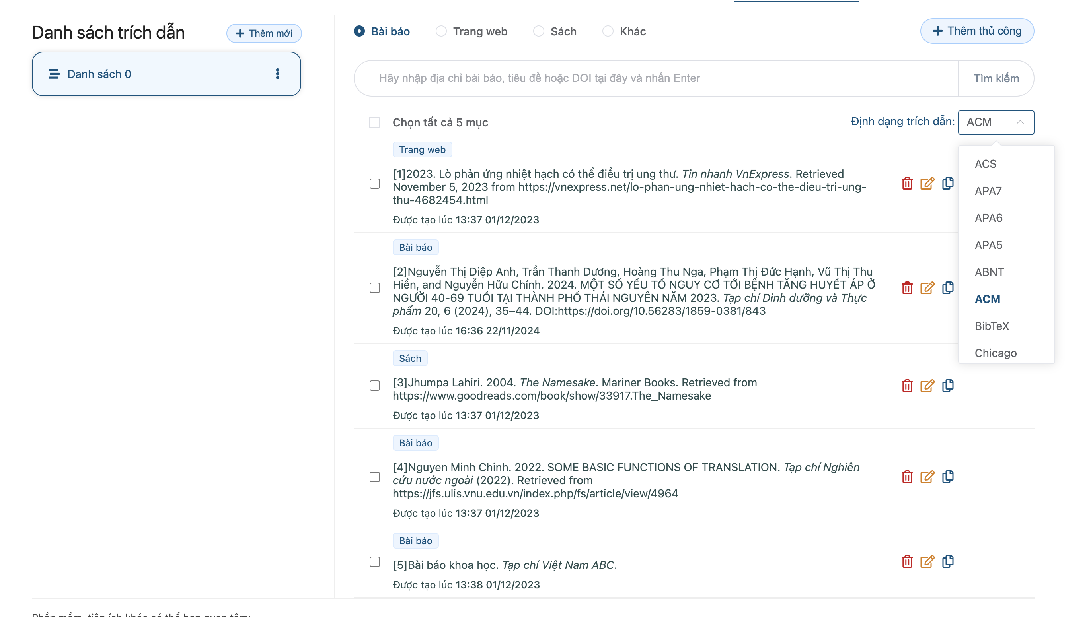The image size is (1091, 617).
Task: Click the list icon beside Danh sách 0
Action: (54, 74)
